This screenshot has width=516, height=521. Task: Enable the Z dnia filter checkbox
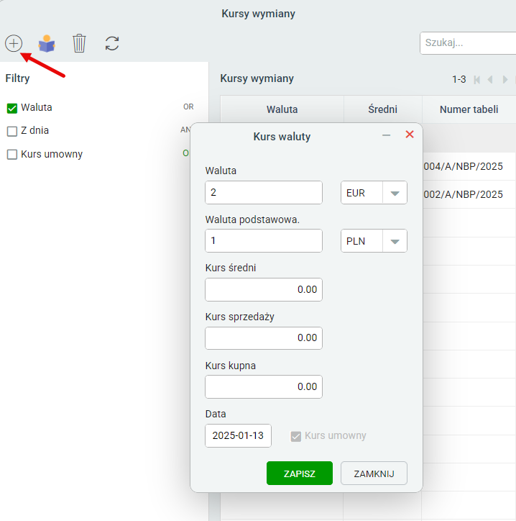click(x=12, y=131)
